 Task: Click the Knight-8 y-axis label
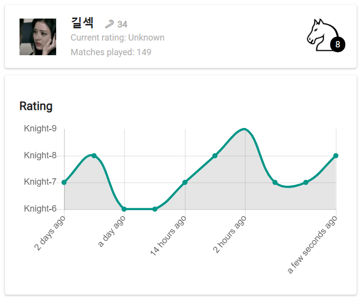(x=40, y=156)
